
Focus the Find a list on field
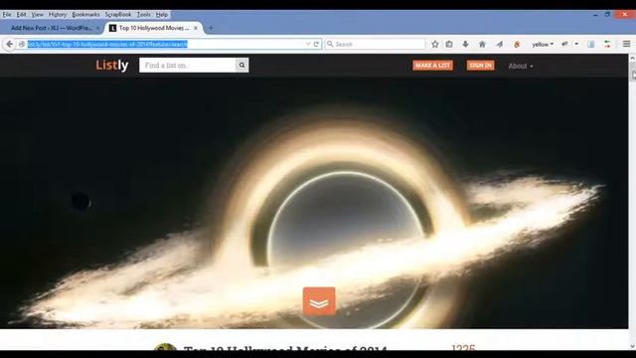pos(188,66)
